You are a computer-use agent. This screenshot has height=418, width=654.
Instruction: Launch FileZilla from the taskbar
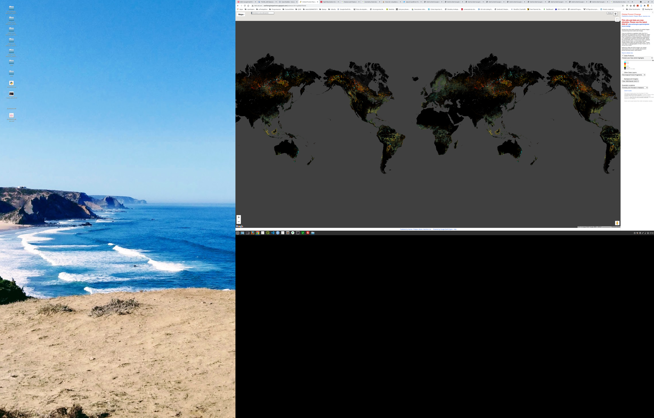click(x=308, y=233)
